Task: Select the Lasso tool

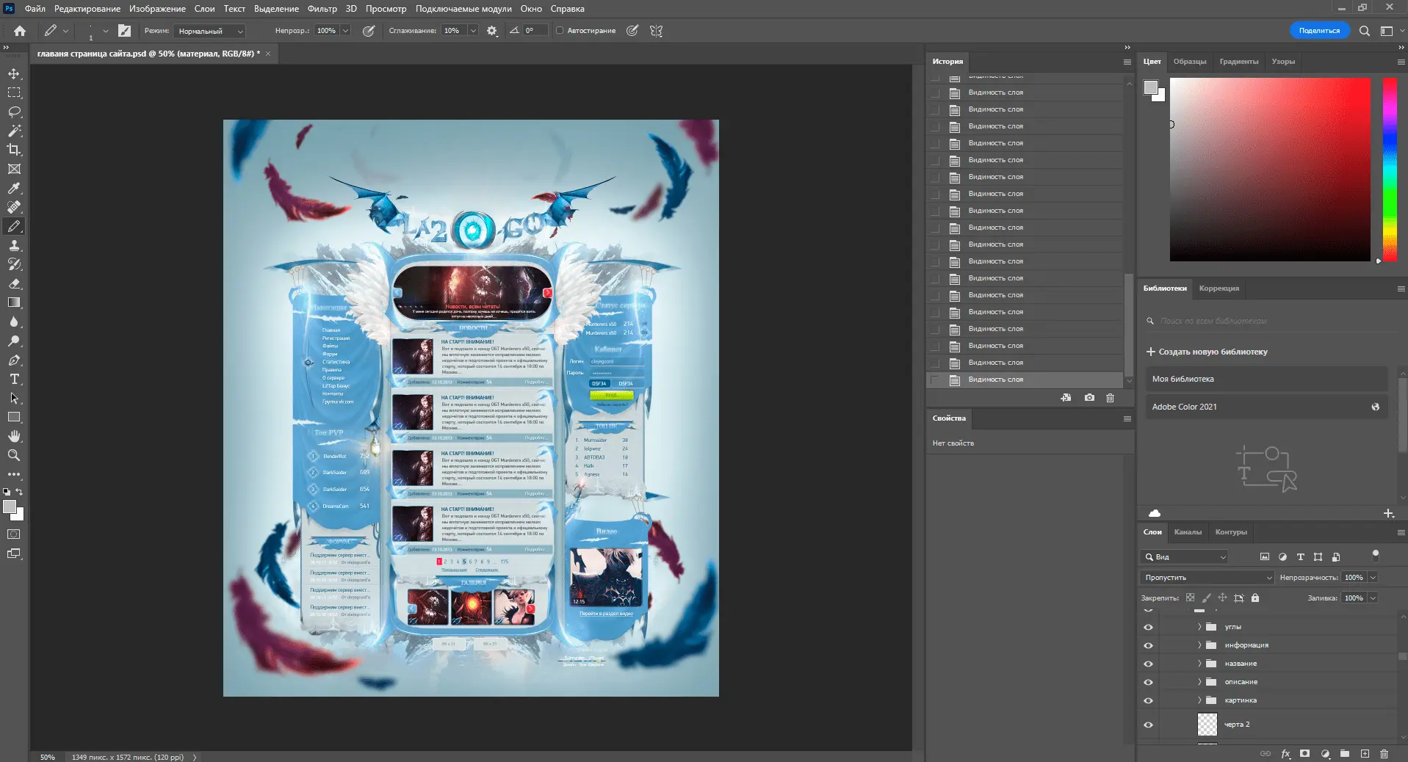Action: click(x=14, y=112)
